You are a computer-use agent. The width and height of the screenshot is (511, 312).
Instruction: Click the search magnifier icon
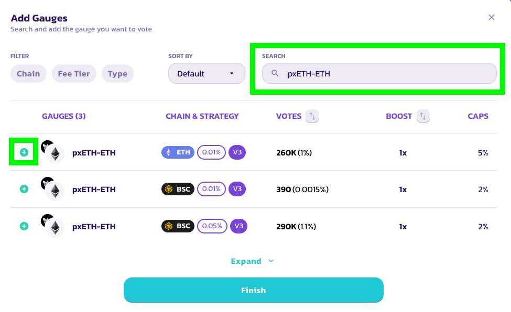coord(275,74)
